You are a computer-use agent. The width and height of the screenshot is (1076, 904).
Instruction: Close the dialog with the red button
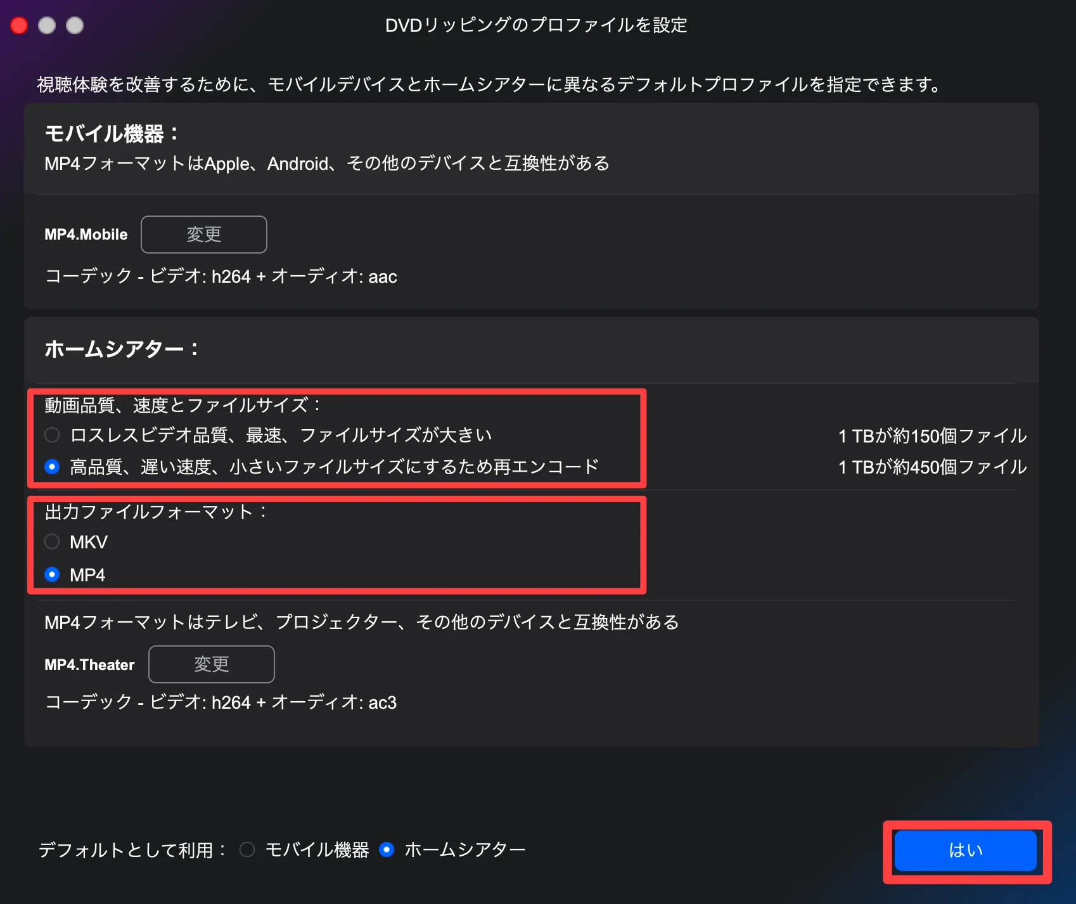[19, 25]
